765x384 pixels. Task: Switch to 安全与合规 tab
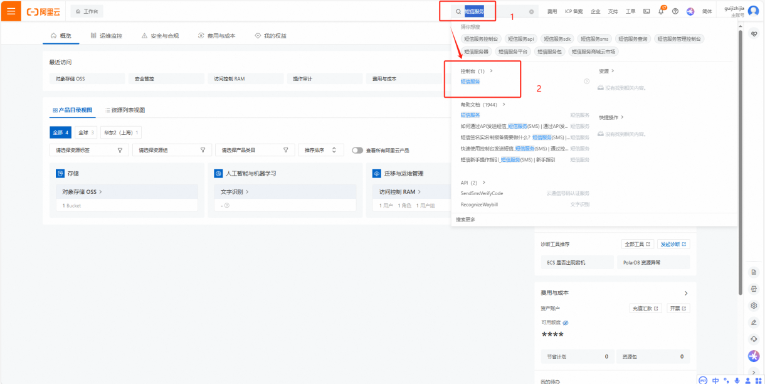click(x=160, y=36)
